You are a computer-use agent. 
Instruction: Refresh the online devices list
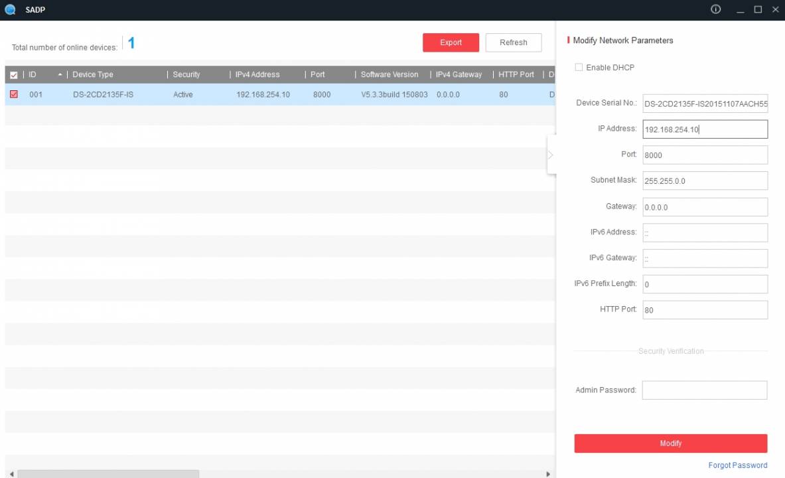(513, 42)
